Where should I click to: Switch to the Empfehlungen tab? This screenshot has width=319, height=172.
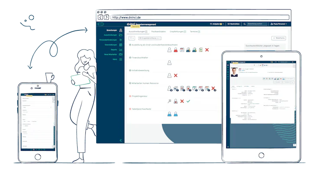(178, 32)
